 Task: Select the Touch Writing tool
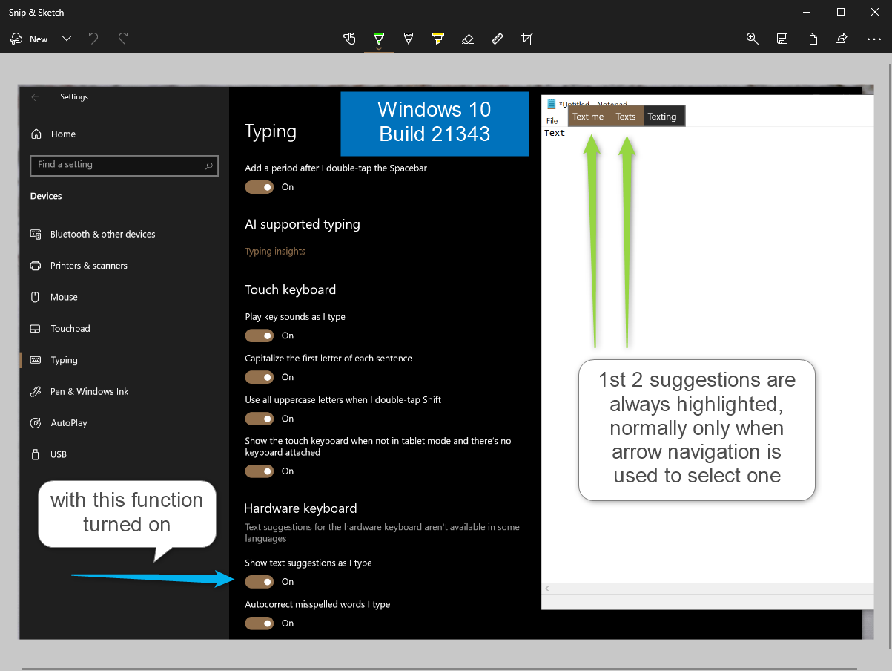[x=349, y=39]
